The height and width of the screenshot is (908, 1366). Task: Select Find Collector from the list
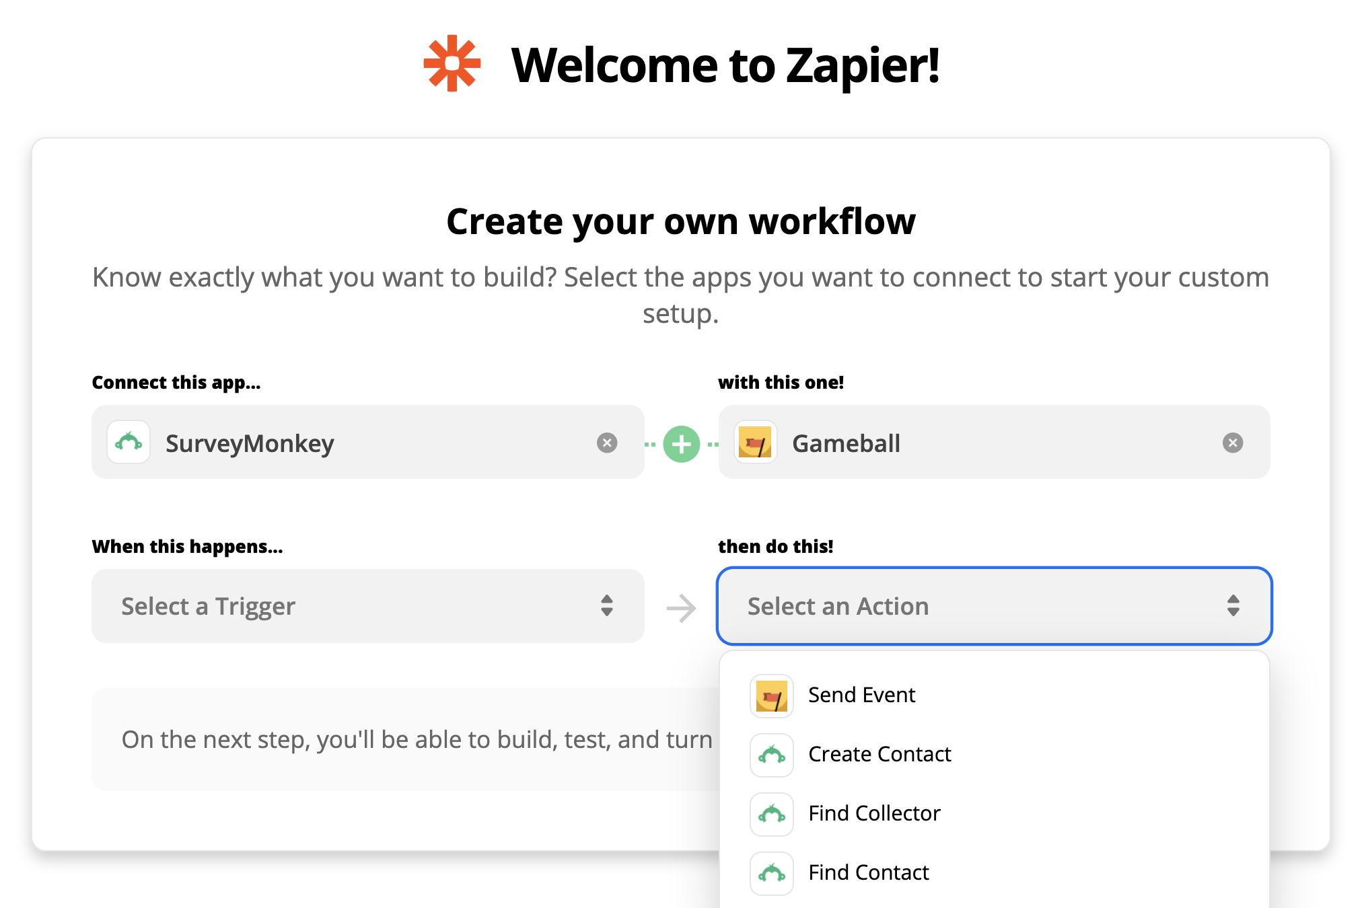pos(873,813)
